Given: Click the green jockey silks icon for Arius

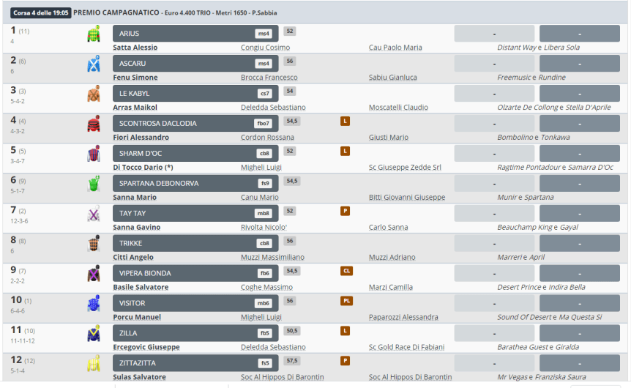Looking at the screenshot, I should 94,34.
